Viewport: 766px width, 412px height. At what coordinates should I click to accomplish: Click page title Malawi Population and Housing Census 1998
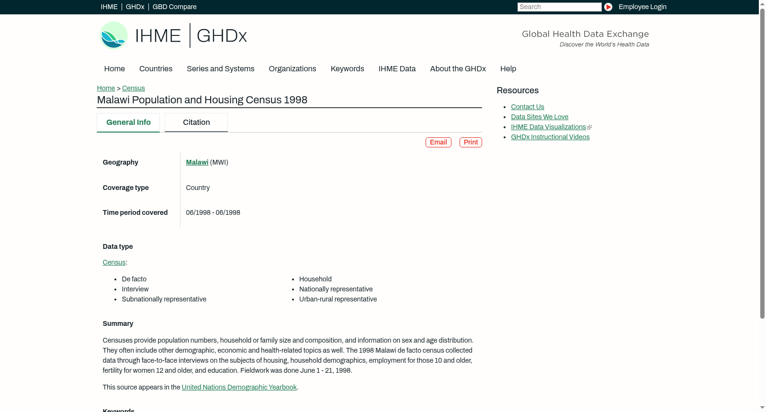tap(202, 100)
